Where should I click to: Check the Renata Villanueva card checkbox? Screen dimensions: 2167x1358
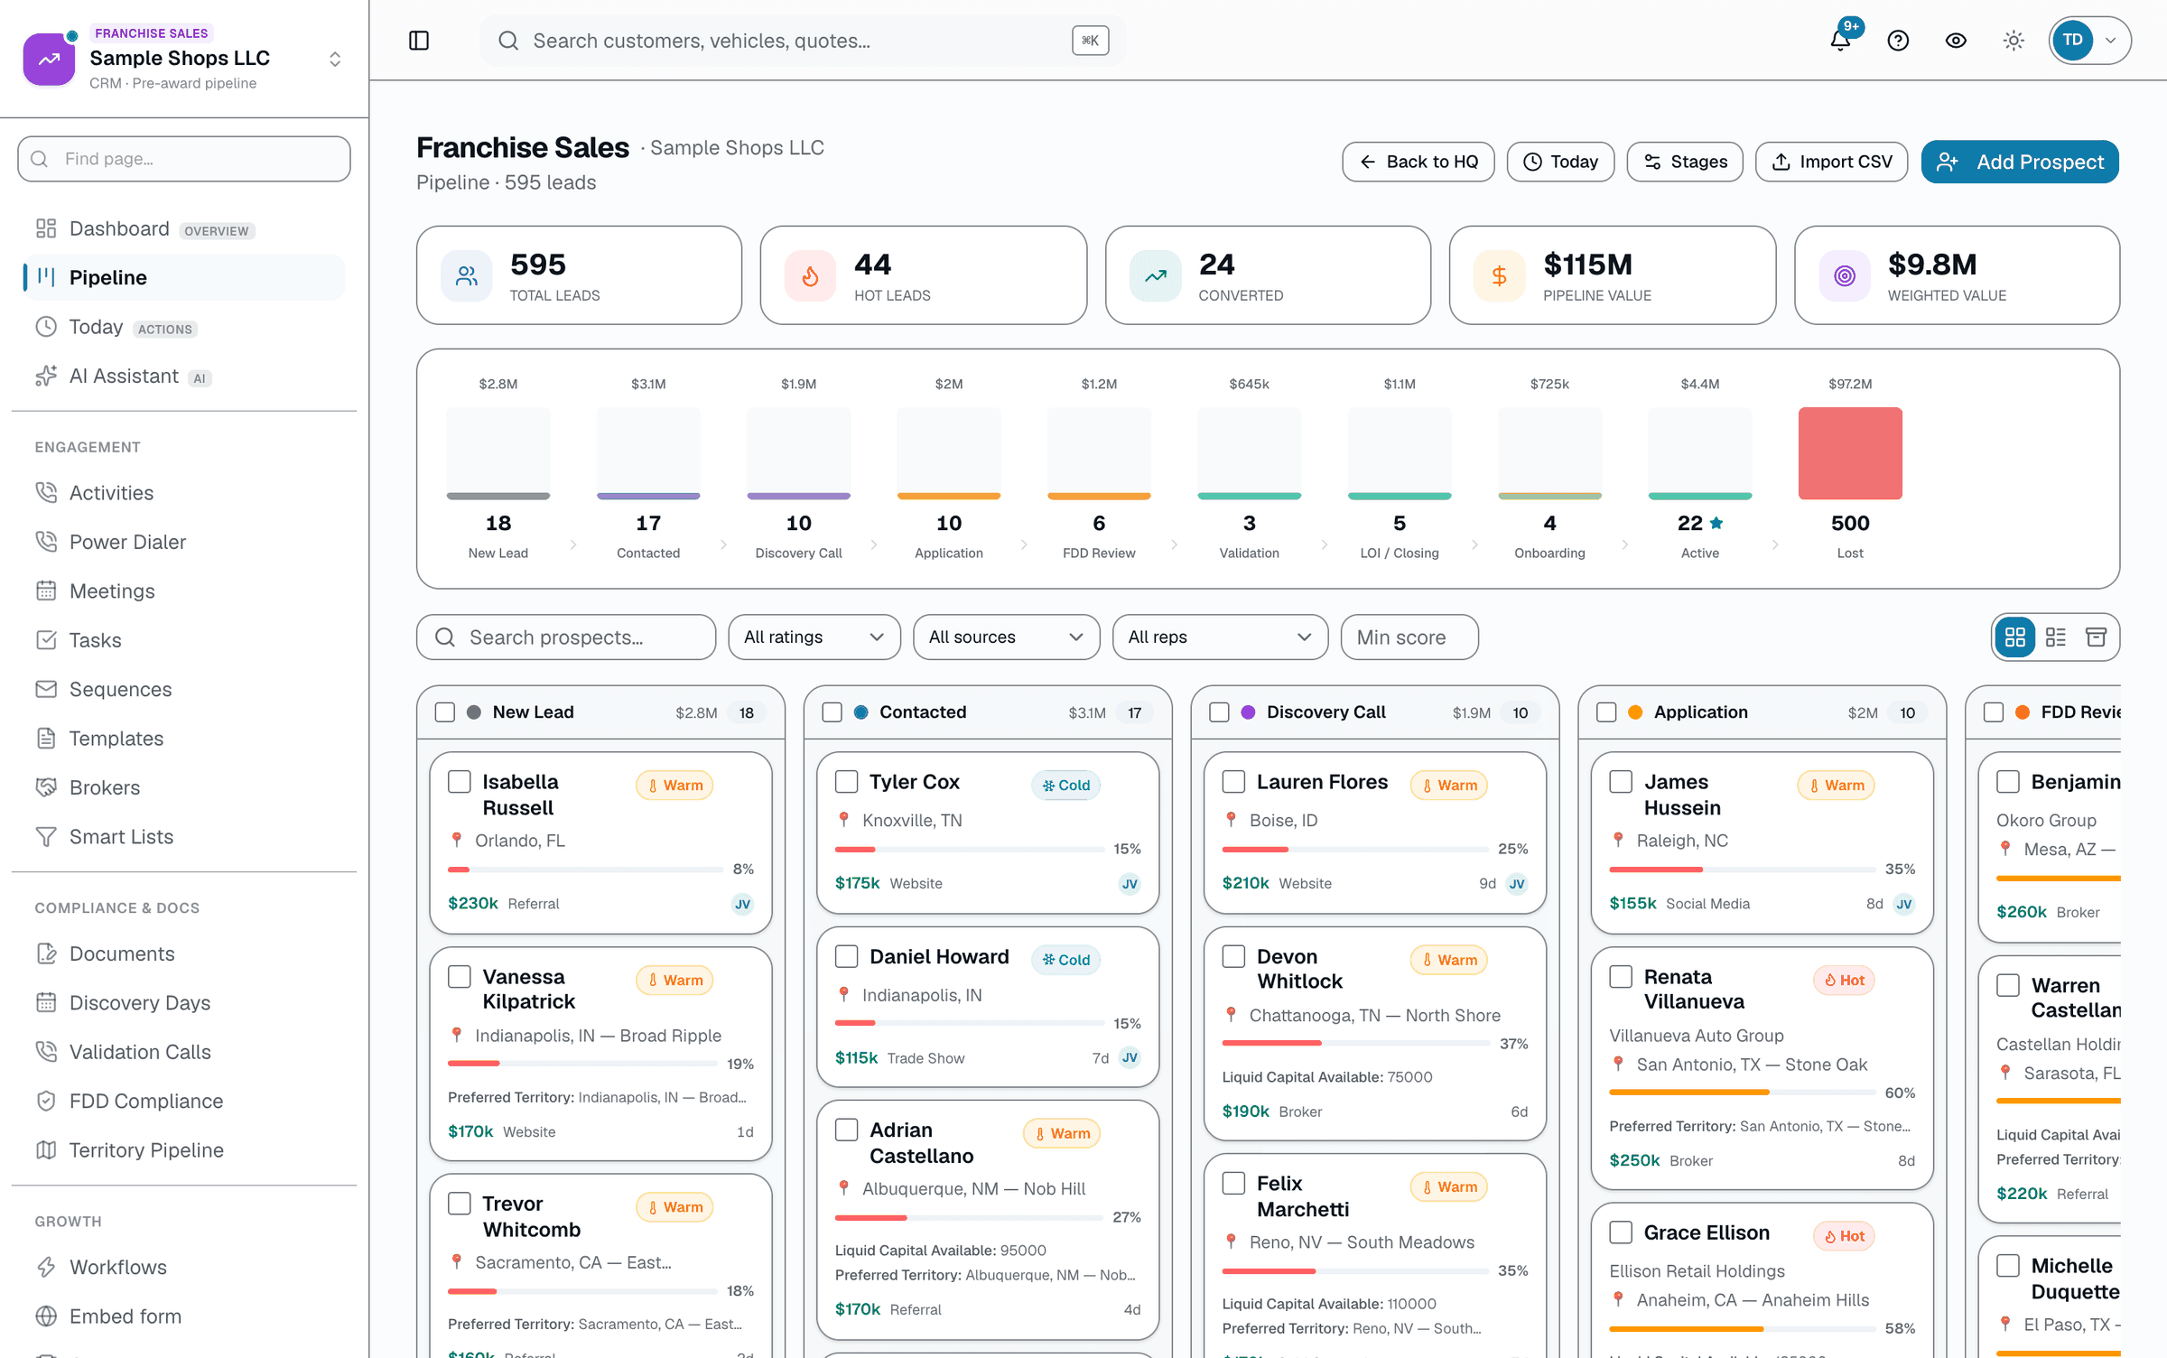(x=1621, y=977)
